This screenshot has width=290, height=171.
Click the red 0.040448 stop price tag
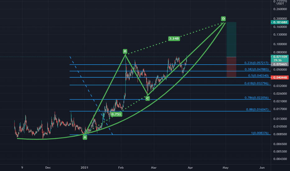[279, 77]
